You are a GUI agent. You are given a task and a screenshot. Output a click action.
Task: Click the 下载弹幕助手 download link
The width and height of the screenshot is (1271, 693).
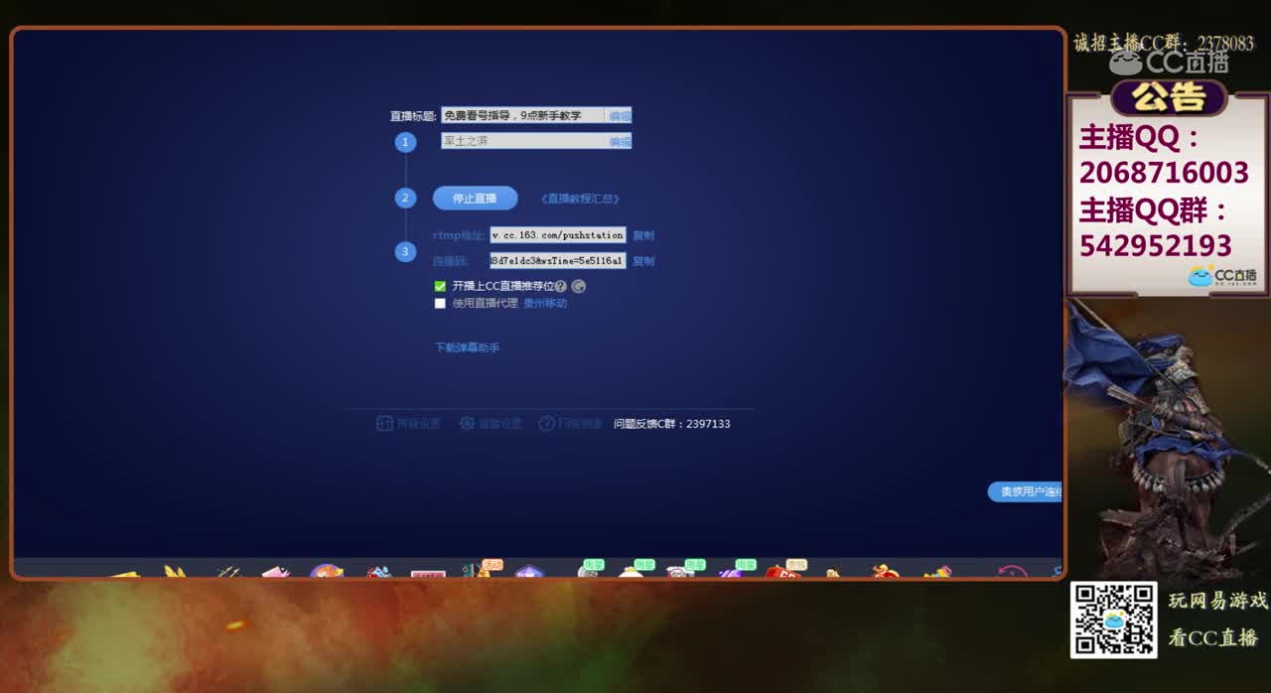tap(467, 347)
